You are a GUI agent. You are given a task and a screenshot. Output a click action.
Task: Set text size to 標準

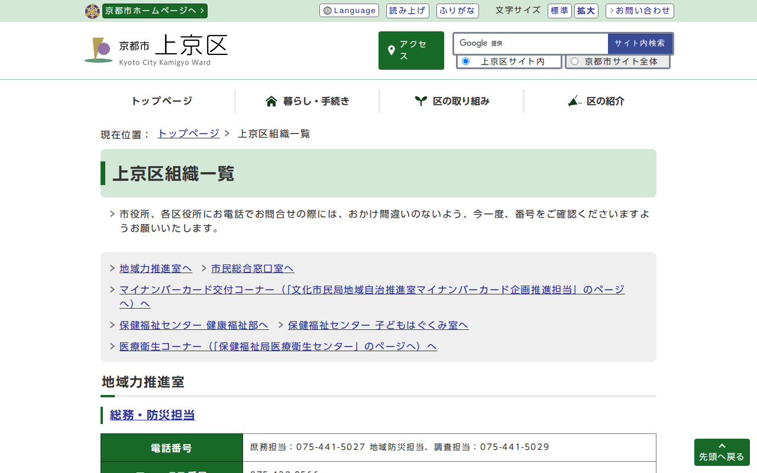[559, 11]
